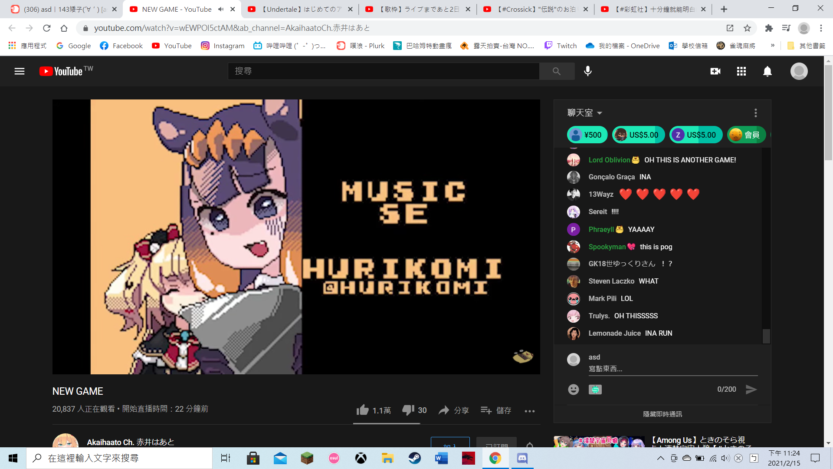Switch to the #彩虹社 browser tab
Screen dimensions: 833x469
[653, 9]
